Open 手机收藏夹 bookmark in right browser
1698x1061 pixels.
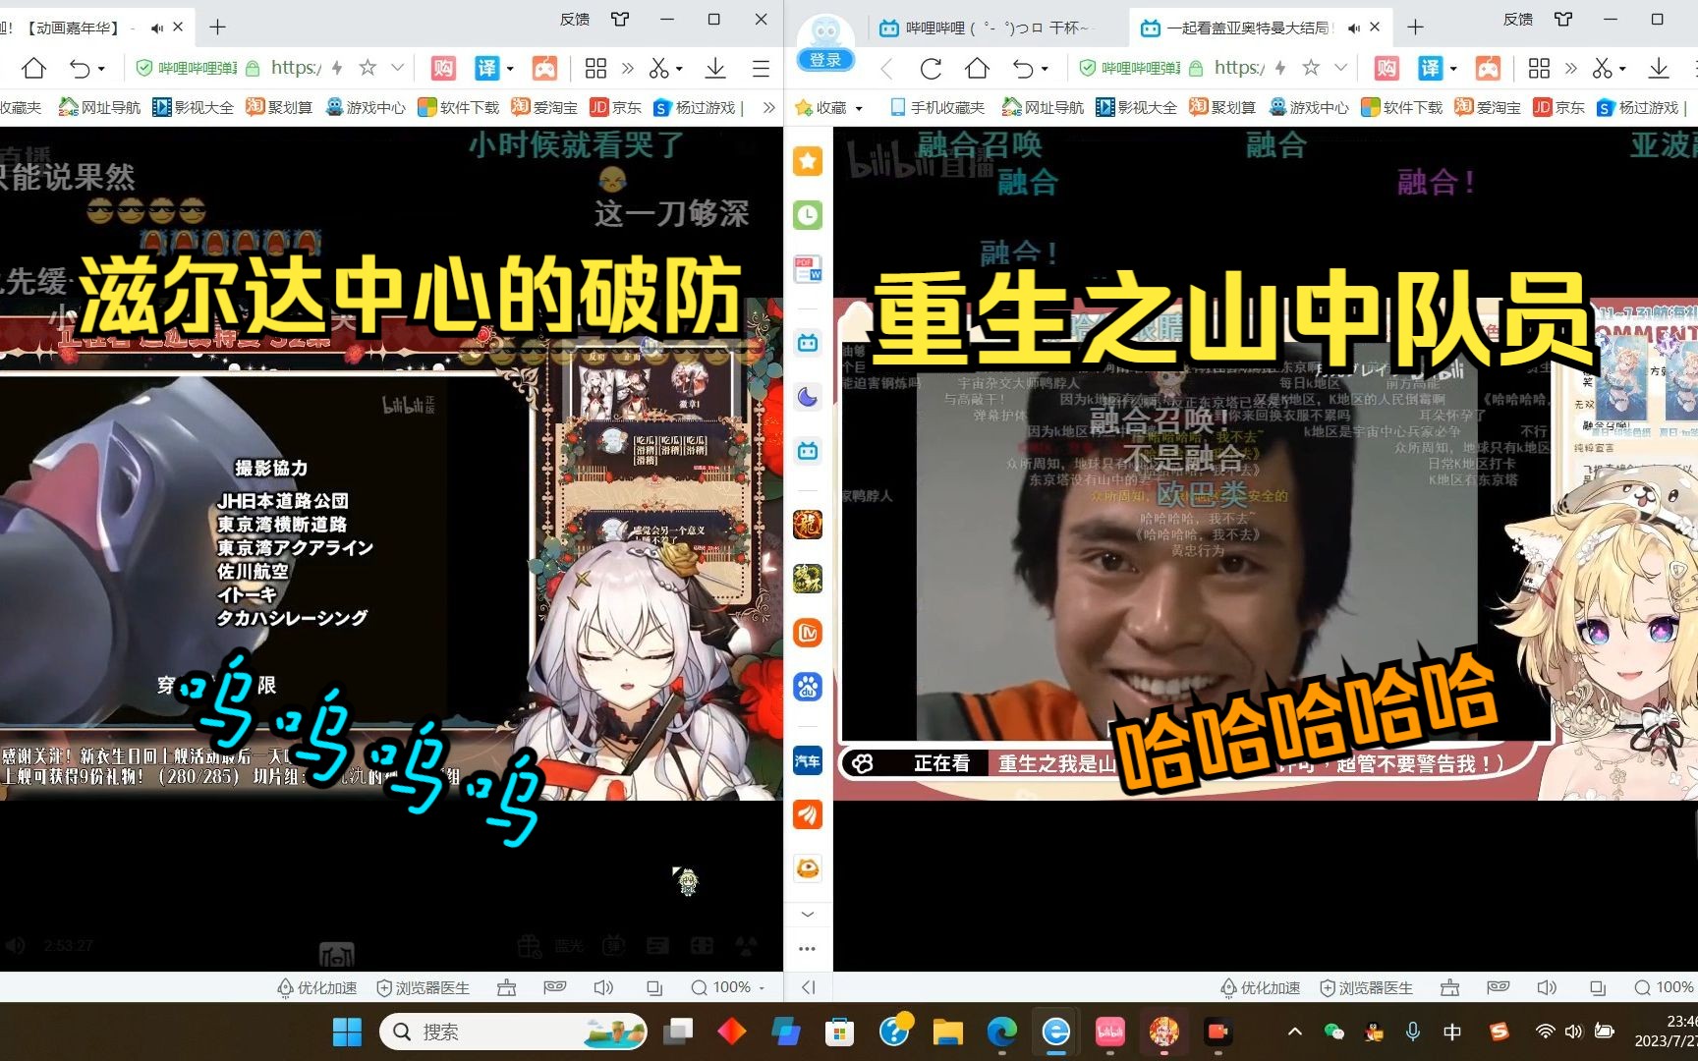click(937, 107)
